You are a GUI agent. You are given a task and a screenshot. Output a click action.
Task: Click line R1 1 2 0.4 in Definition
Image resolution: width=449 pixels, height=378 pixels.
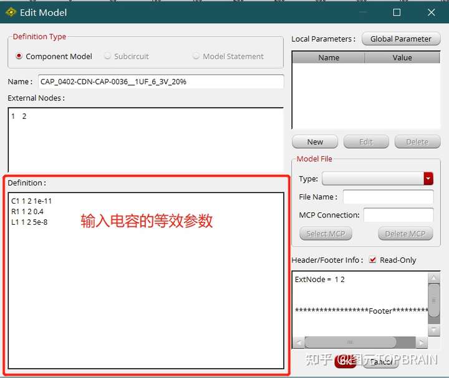27,212
